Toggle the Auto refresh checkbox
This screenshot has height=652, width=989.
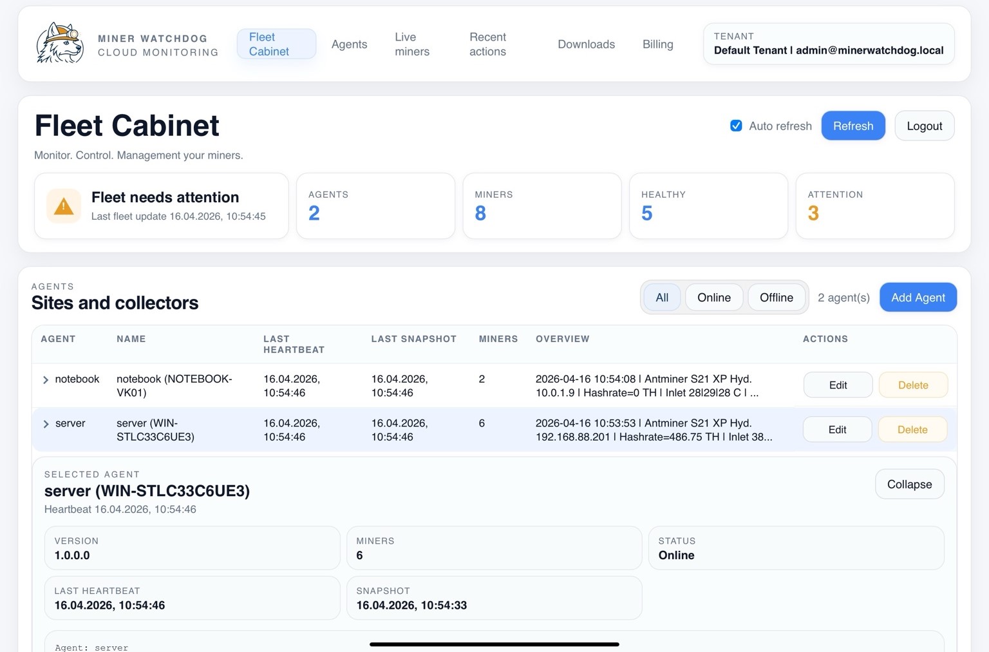click(736, 126)
